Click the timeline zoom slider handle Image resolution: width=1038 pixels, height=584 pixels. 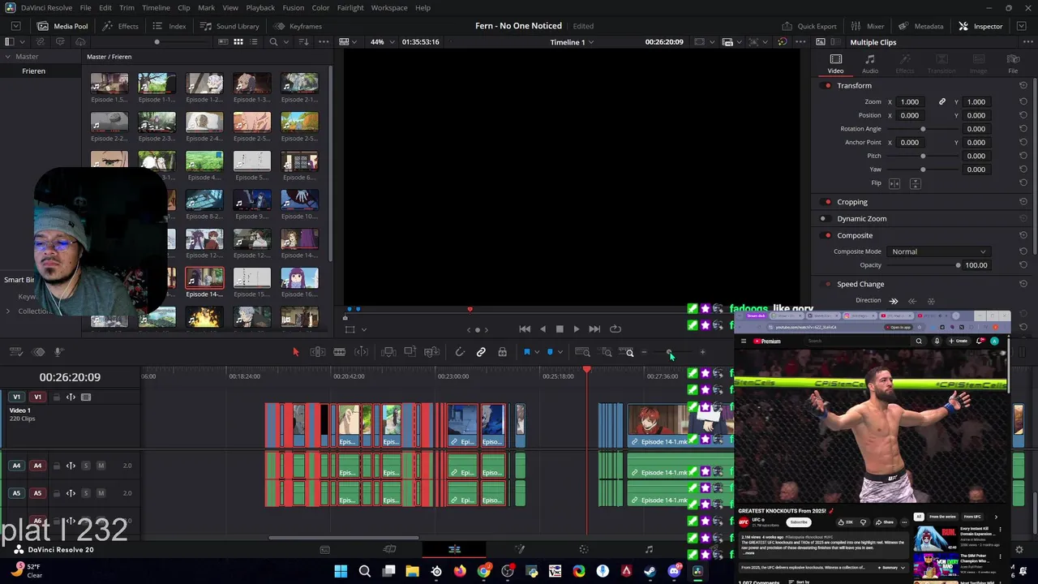pyautogui.click(x=669, y=352)
